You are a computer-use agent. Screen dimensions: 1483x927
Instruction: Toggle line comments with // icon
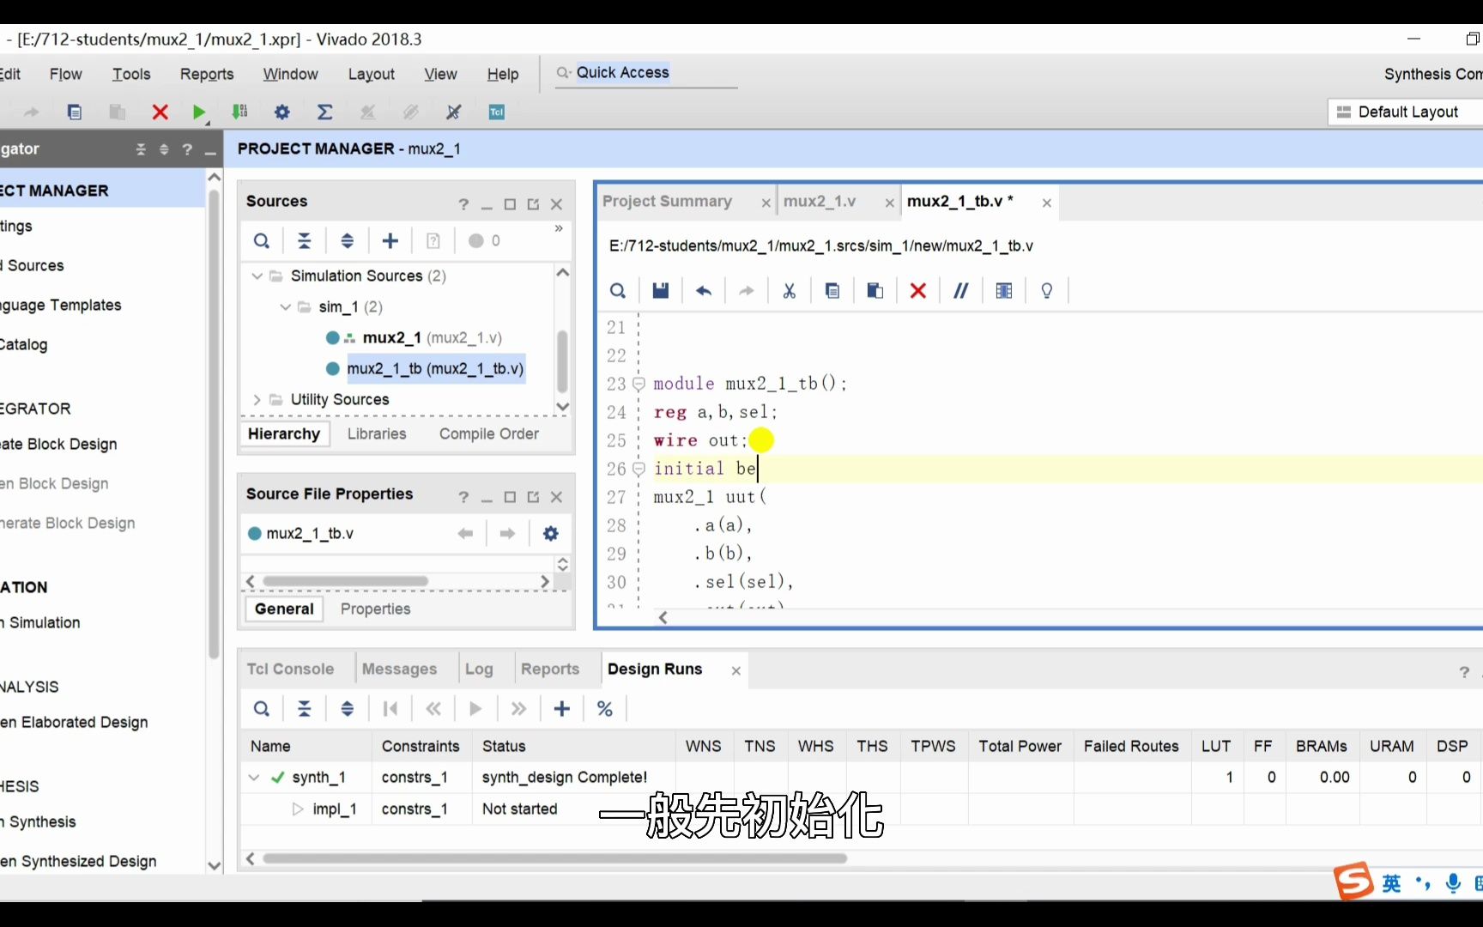961,290
